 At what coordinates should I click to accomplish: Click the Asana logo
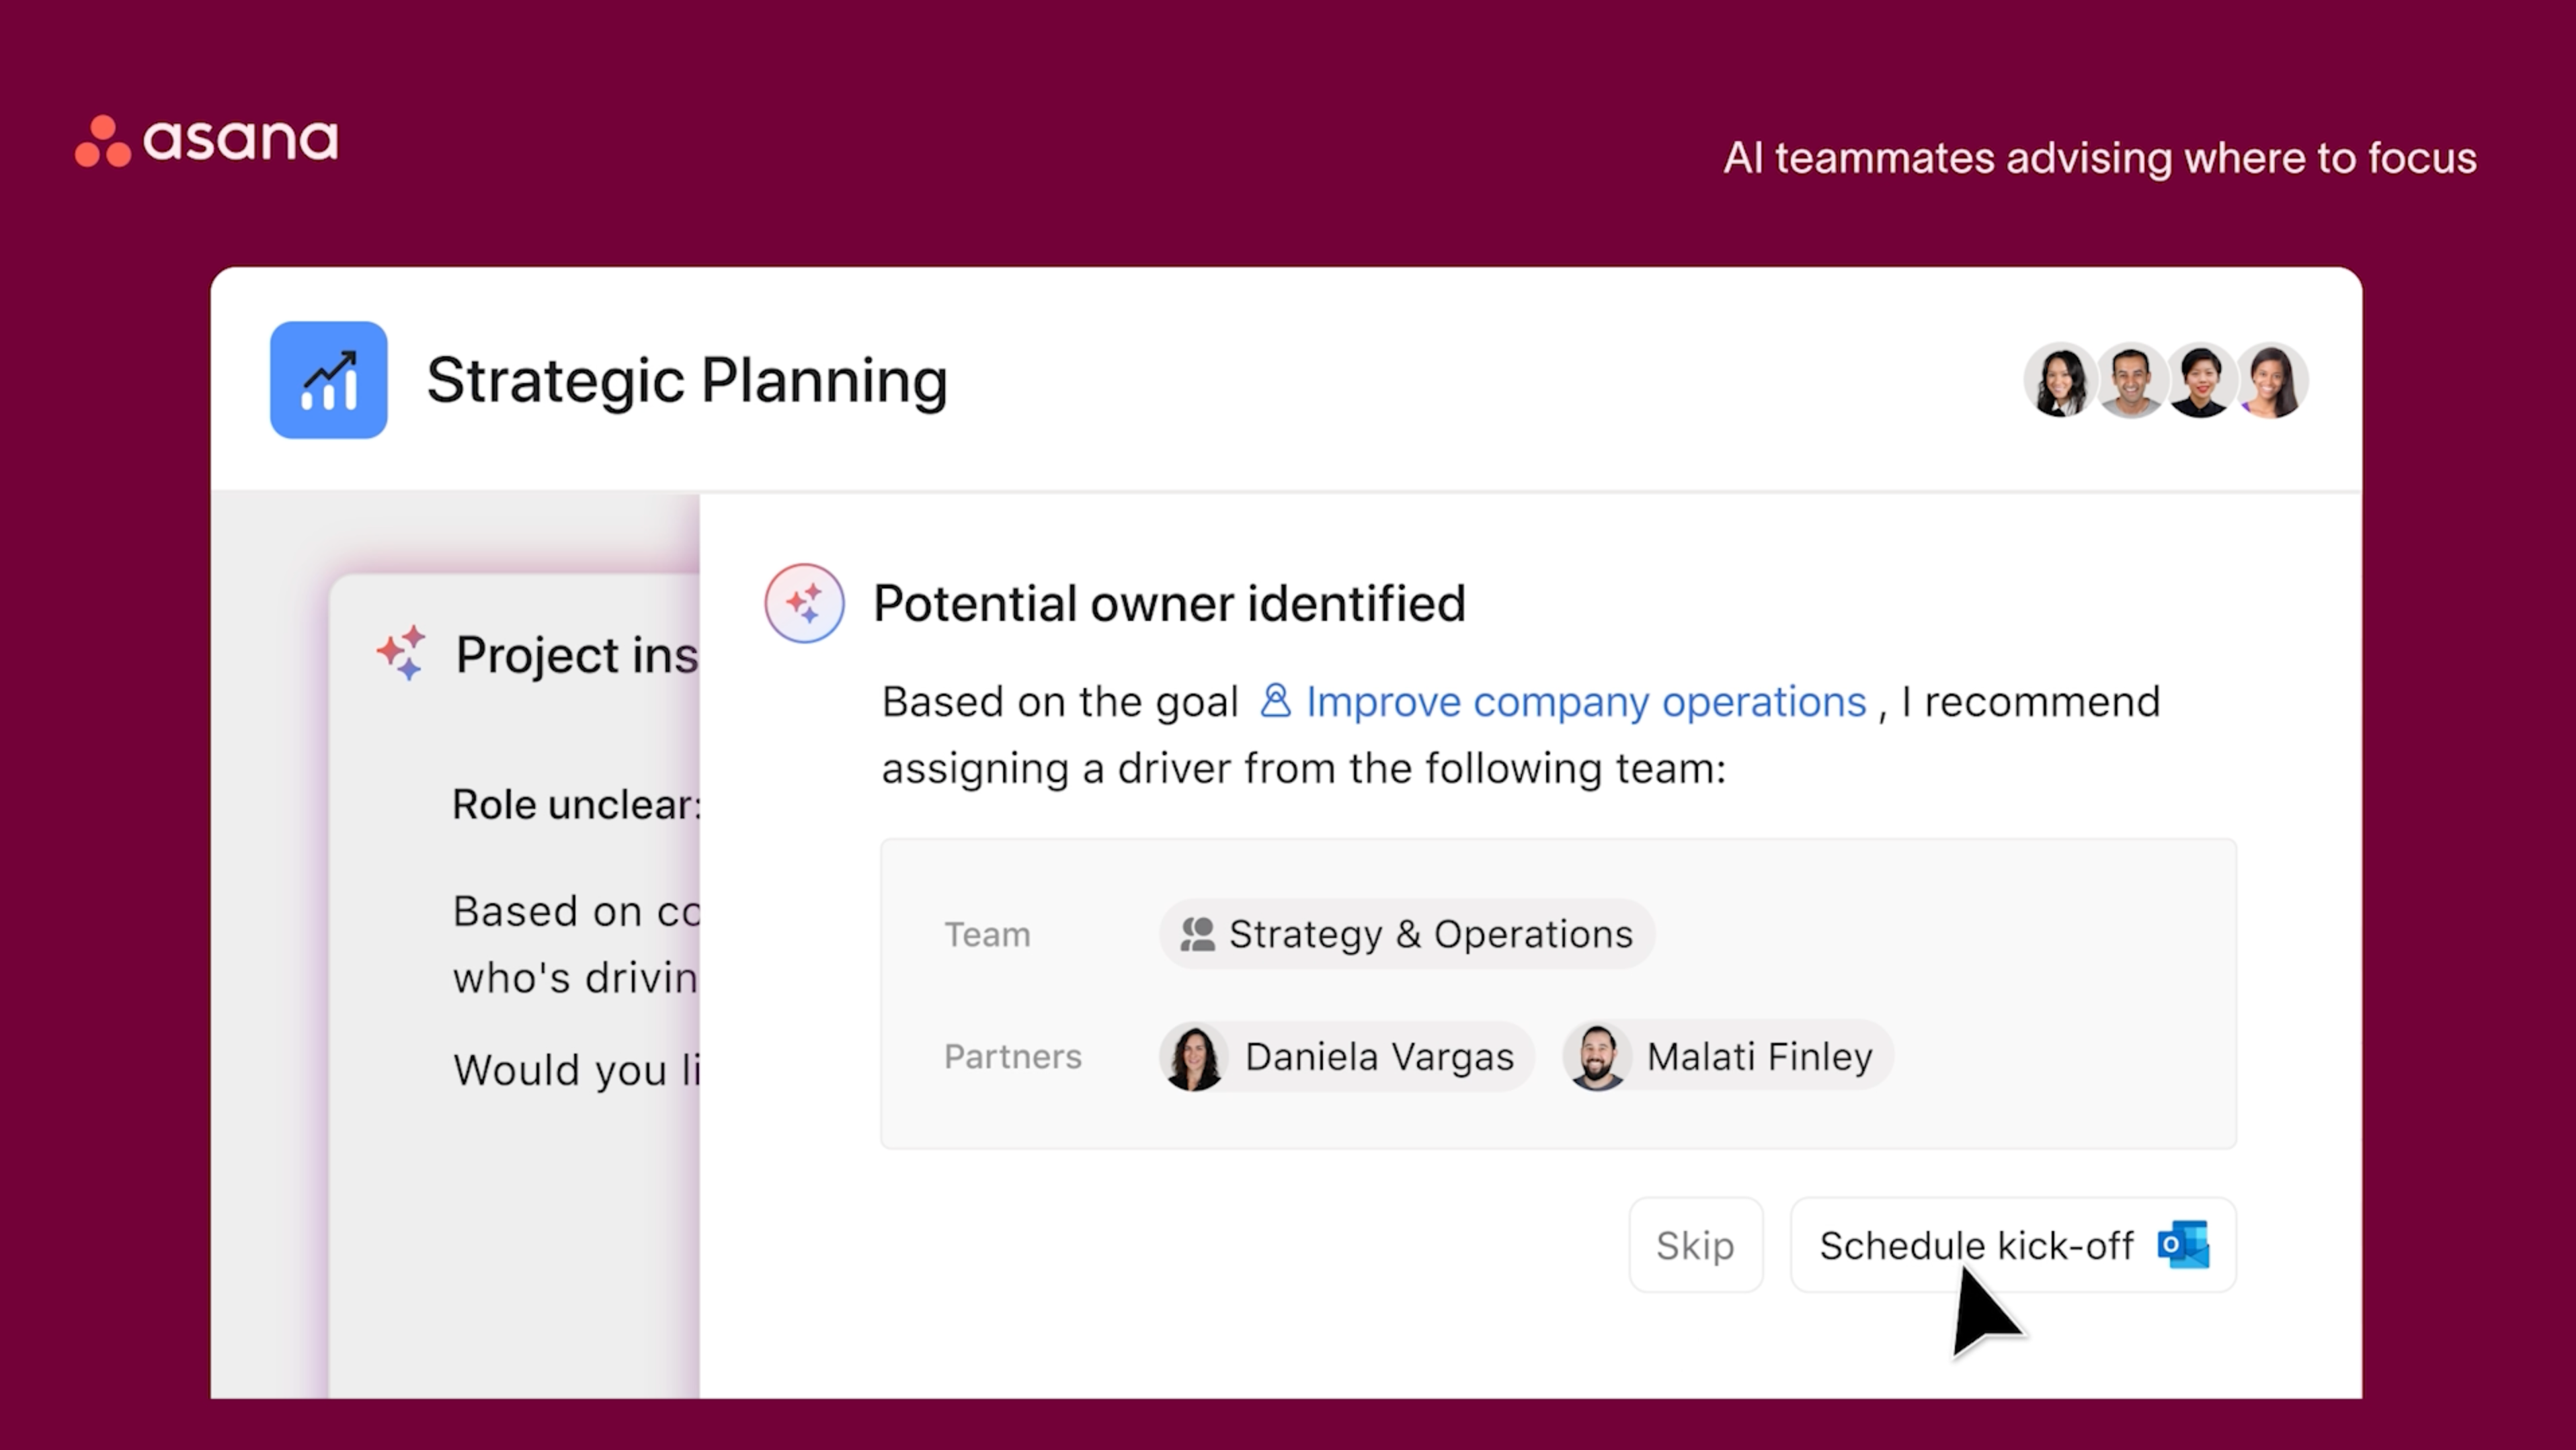pos(207,141)
